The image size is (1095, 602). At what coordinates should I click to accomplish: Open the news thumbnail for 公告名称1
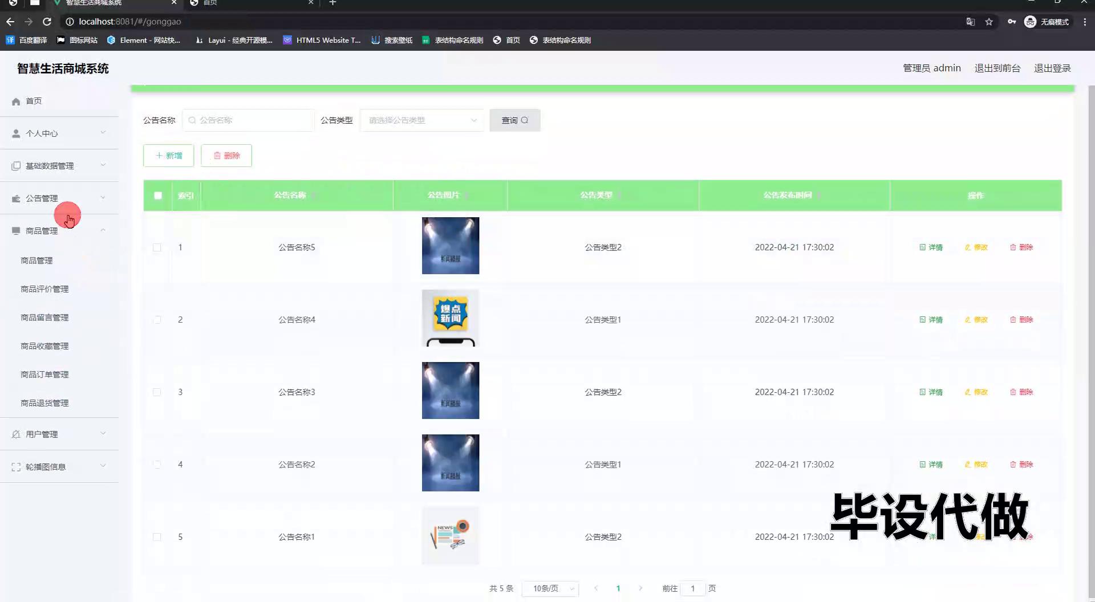451,536
